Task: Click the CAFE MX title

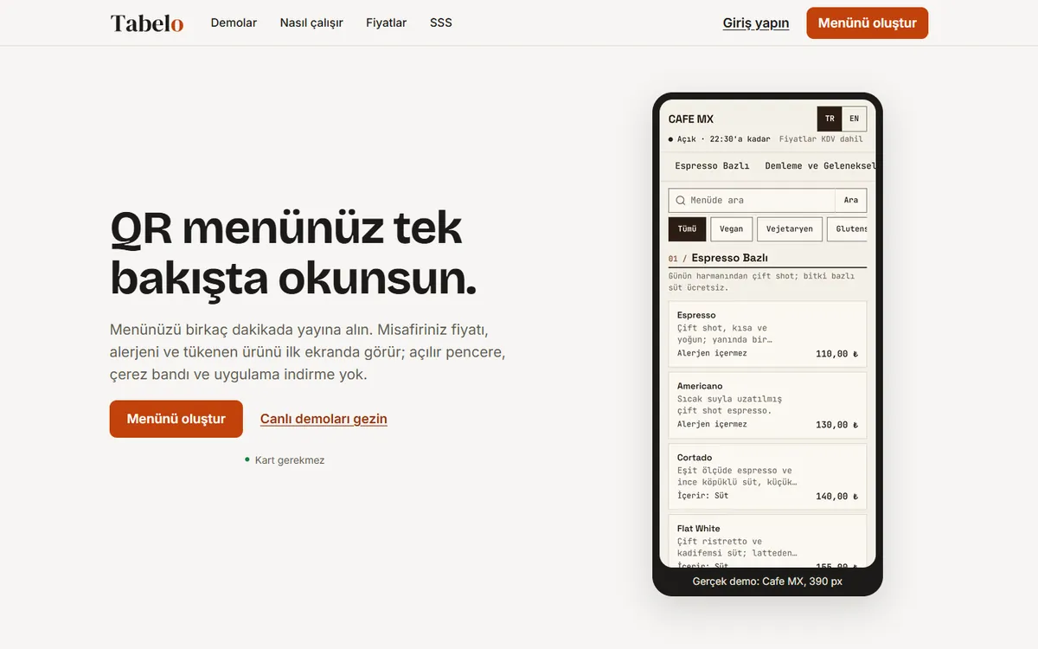Action: coord(691,119)
